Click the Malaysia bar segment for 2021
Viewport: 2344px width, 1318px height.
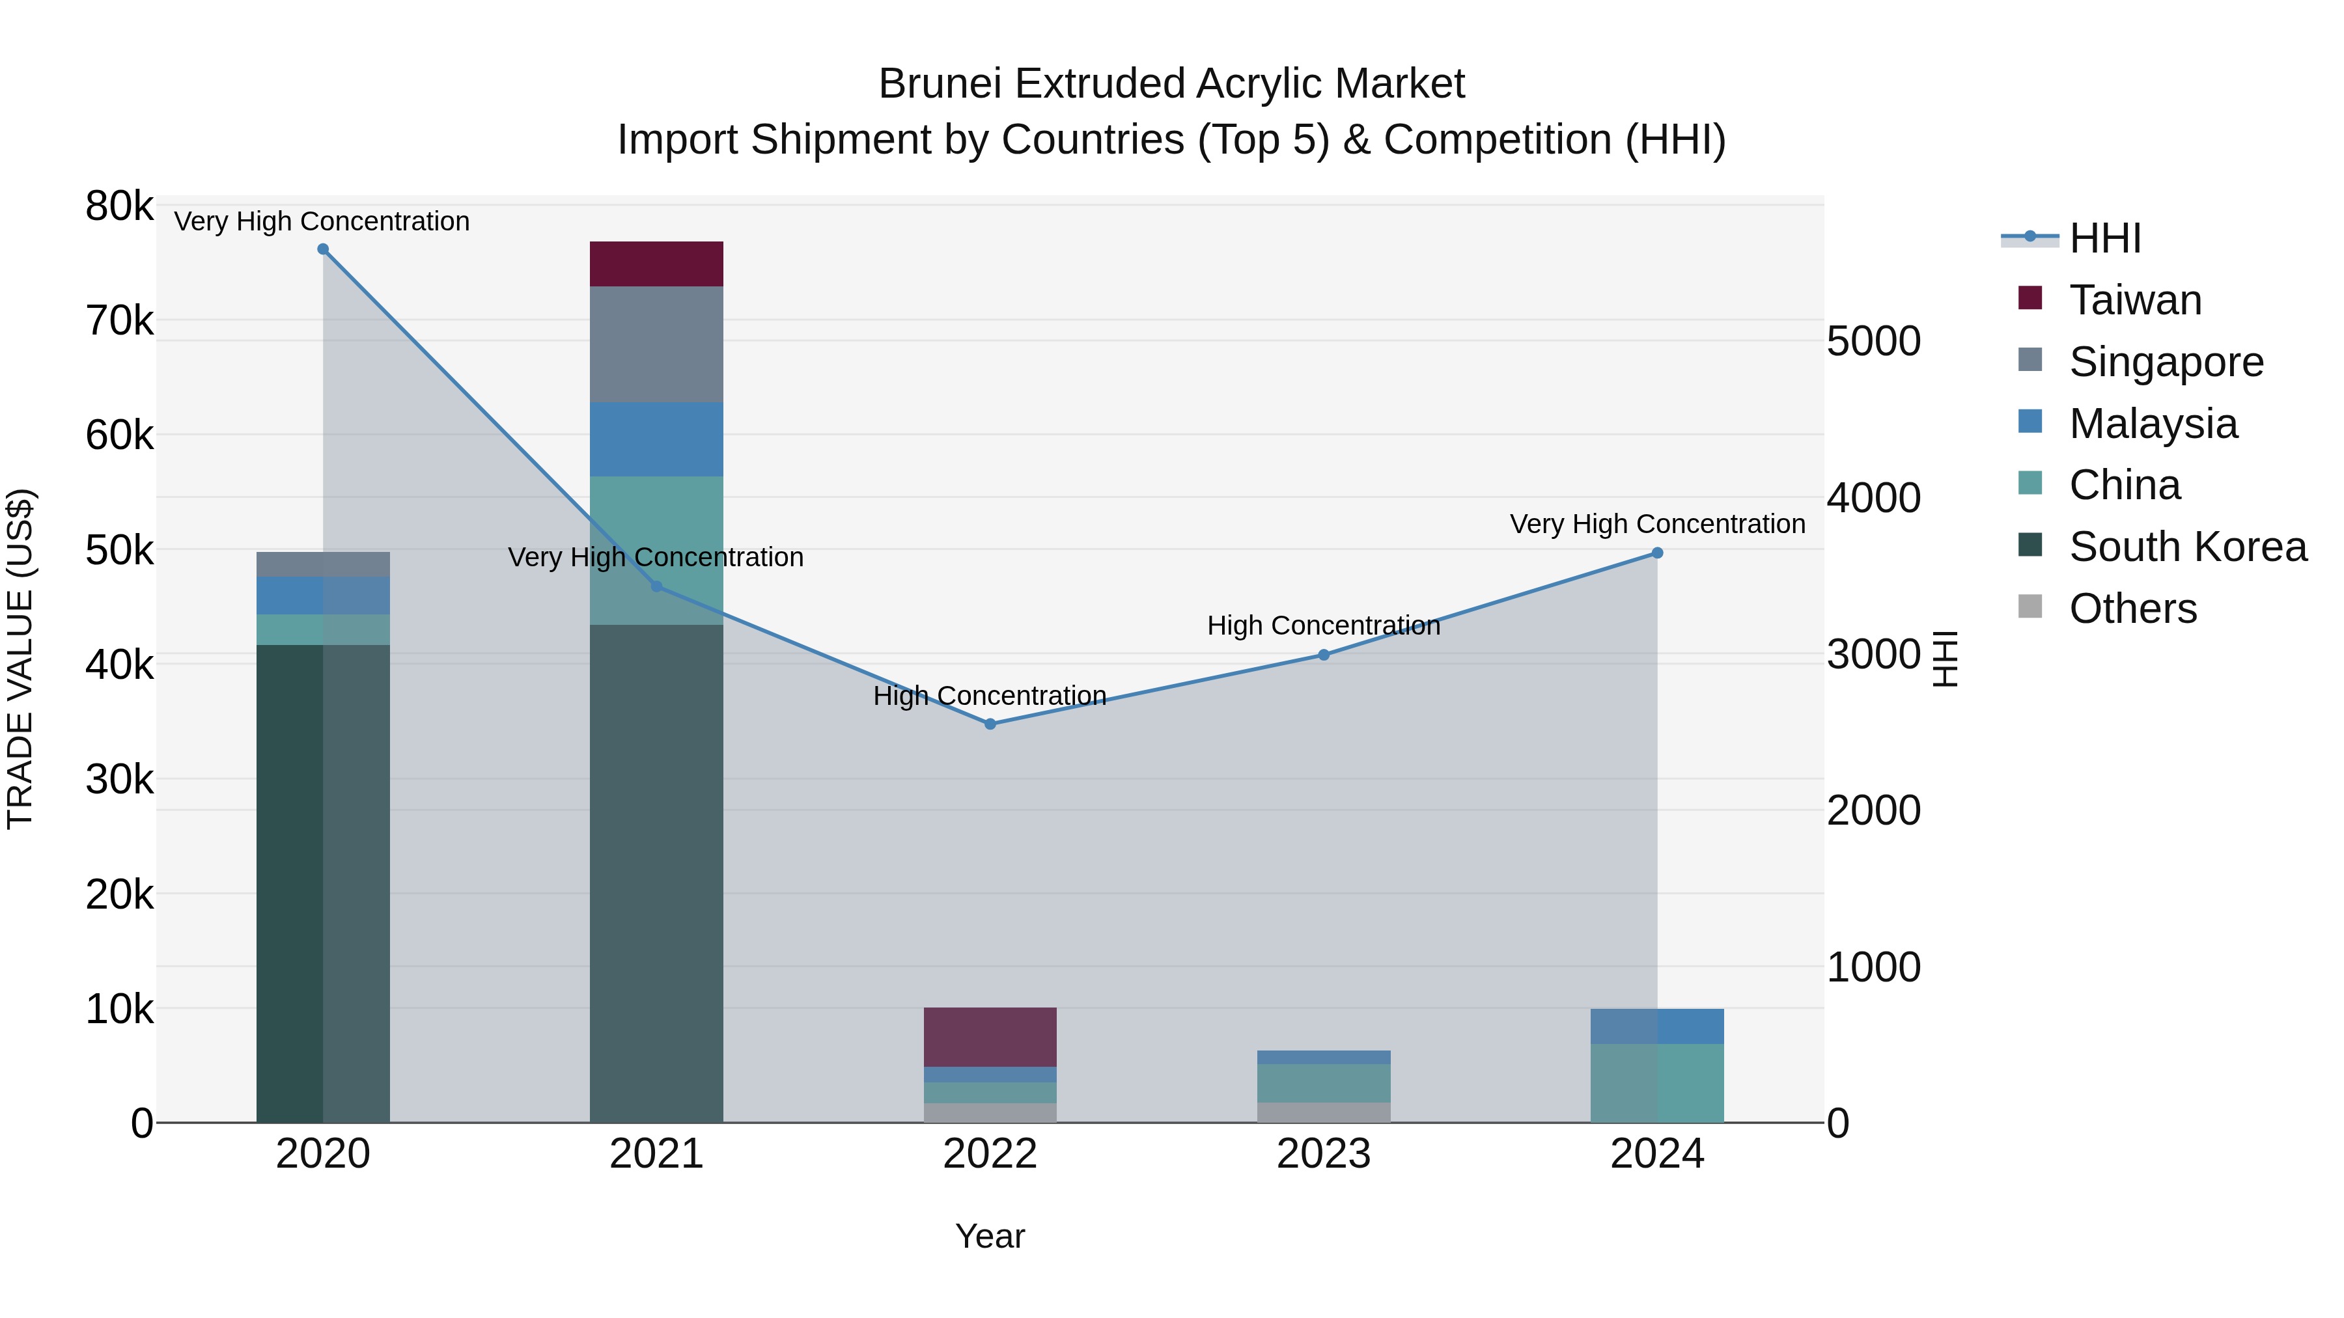[657, 439]
